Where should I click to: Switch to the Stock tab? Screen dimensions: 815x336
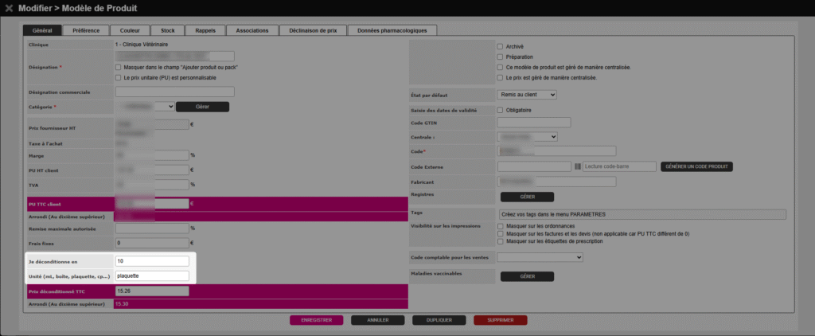point(168,30)
